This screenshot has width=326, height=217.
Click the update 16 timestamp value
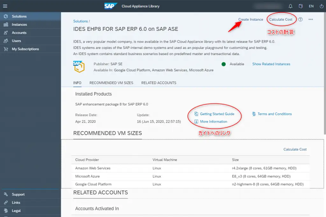159,122
